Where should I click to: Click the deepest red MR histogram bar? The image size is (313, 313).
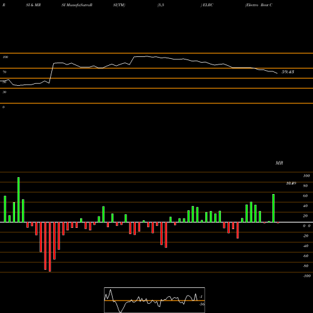pos(49,247)
